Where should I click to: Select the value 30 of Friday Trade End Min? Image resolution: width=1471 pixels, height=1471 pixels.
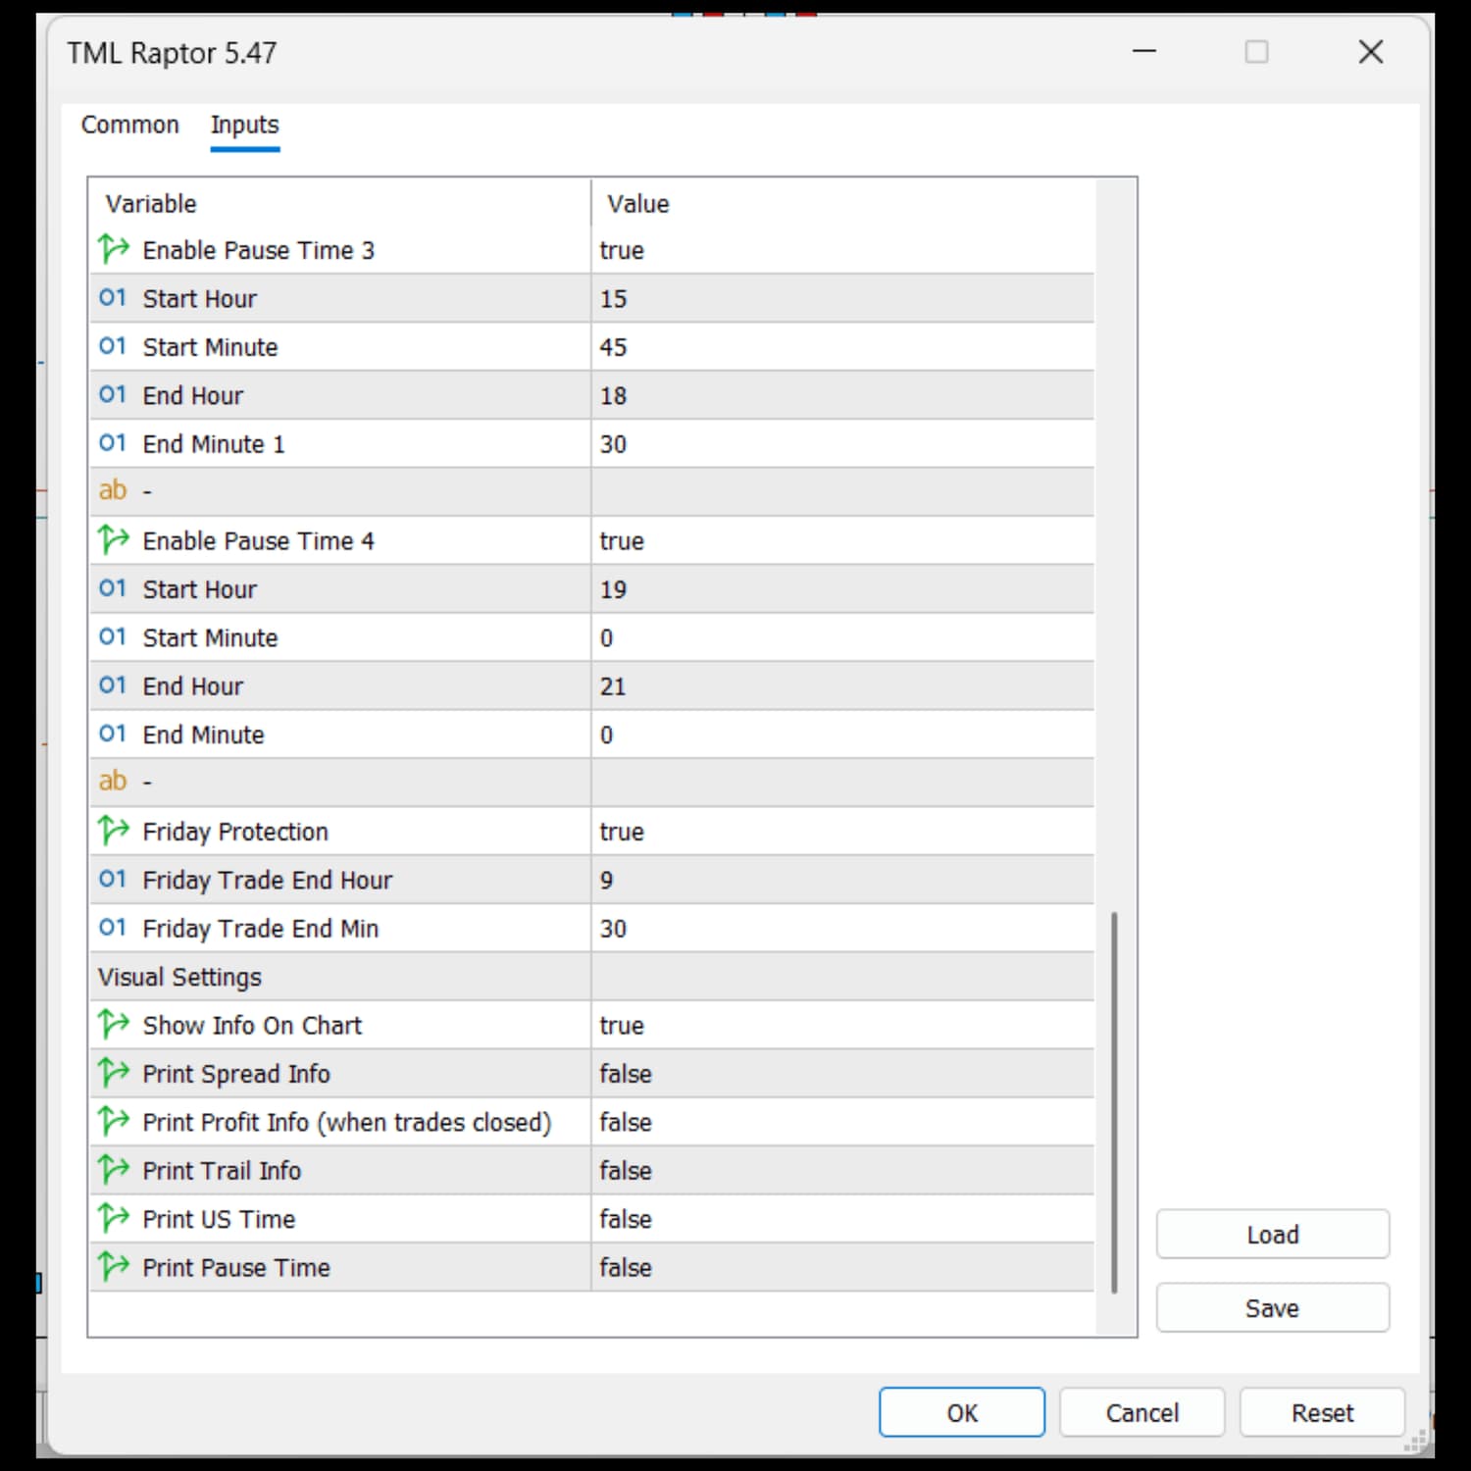tap(613, 929)
